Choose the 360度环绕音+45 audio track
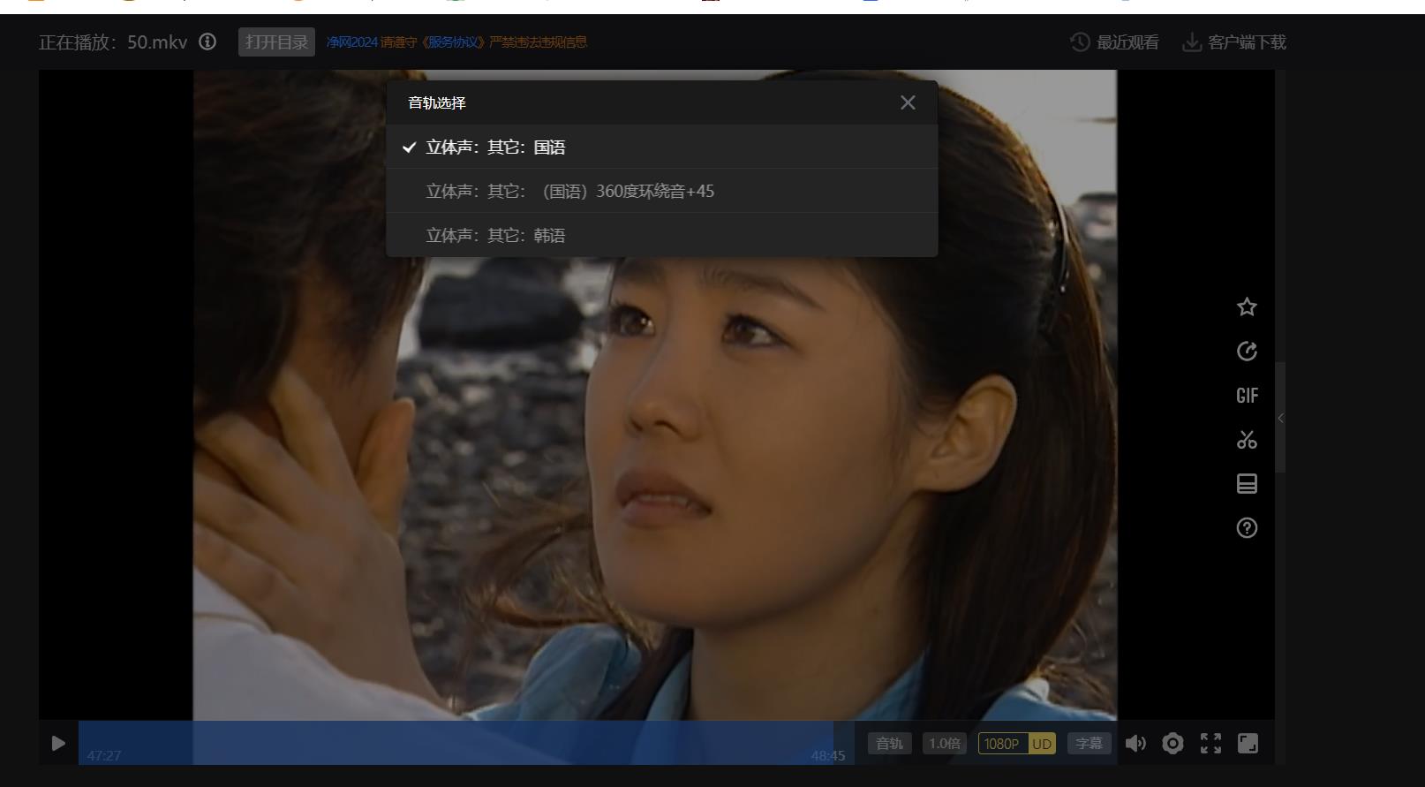This screenshot has height=787, width=1425. coord(662,191)
